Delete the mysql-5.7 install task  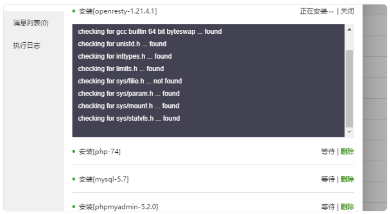(347, 179)
